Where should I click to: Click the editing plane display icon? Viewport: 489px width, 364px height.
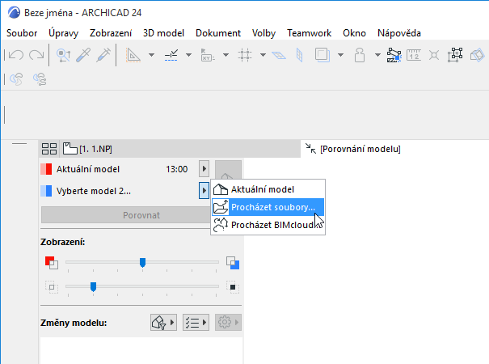pyautogui.click(x=279, y=56)
